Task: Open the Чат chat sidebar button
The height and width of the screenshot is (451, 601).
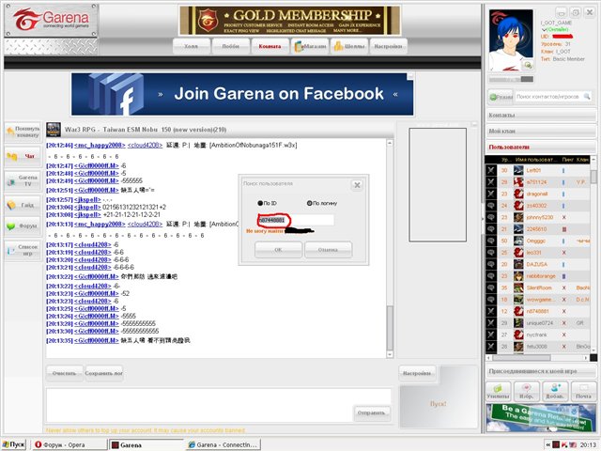Action: click(23, 156)
